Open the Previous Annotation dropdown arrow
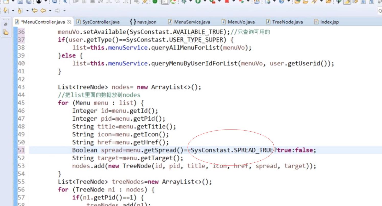 (x=27, y=11)
